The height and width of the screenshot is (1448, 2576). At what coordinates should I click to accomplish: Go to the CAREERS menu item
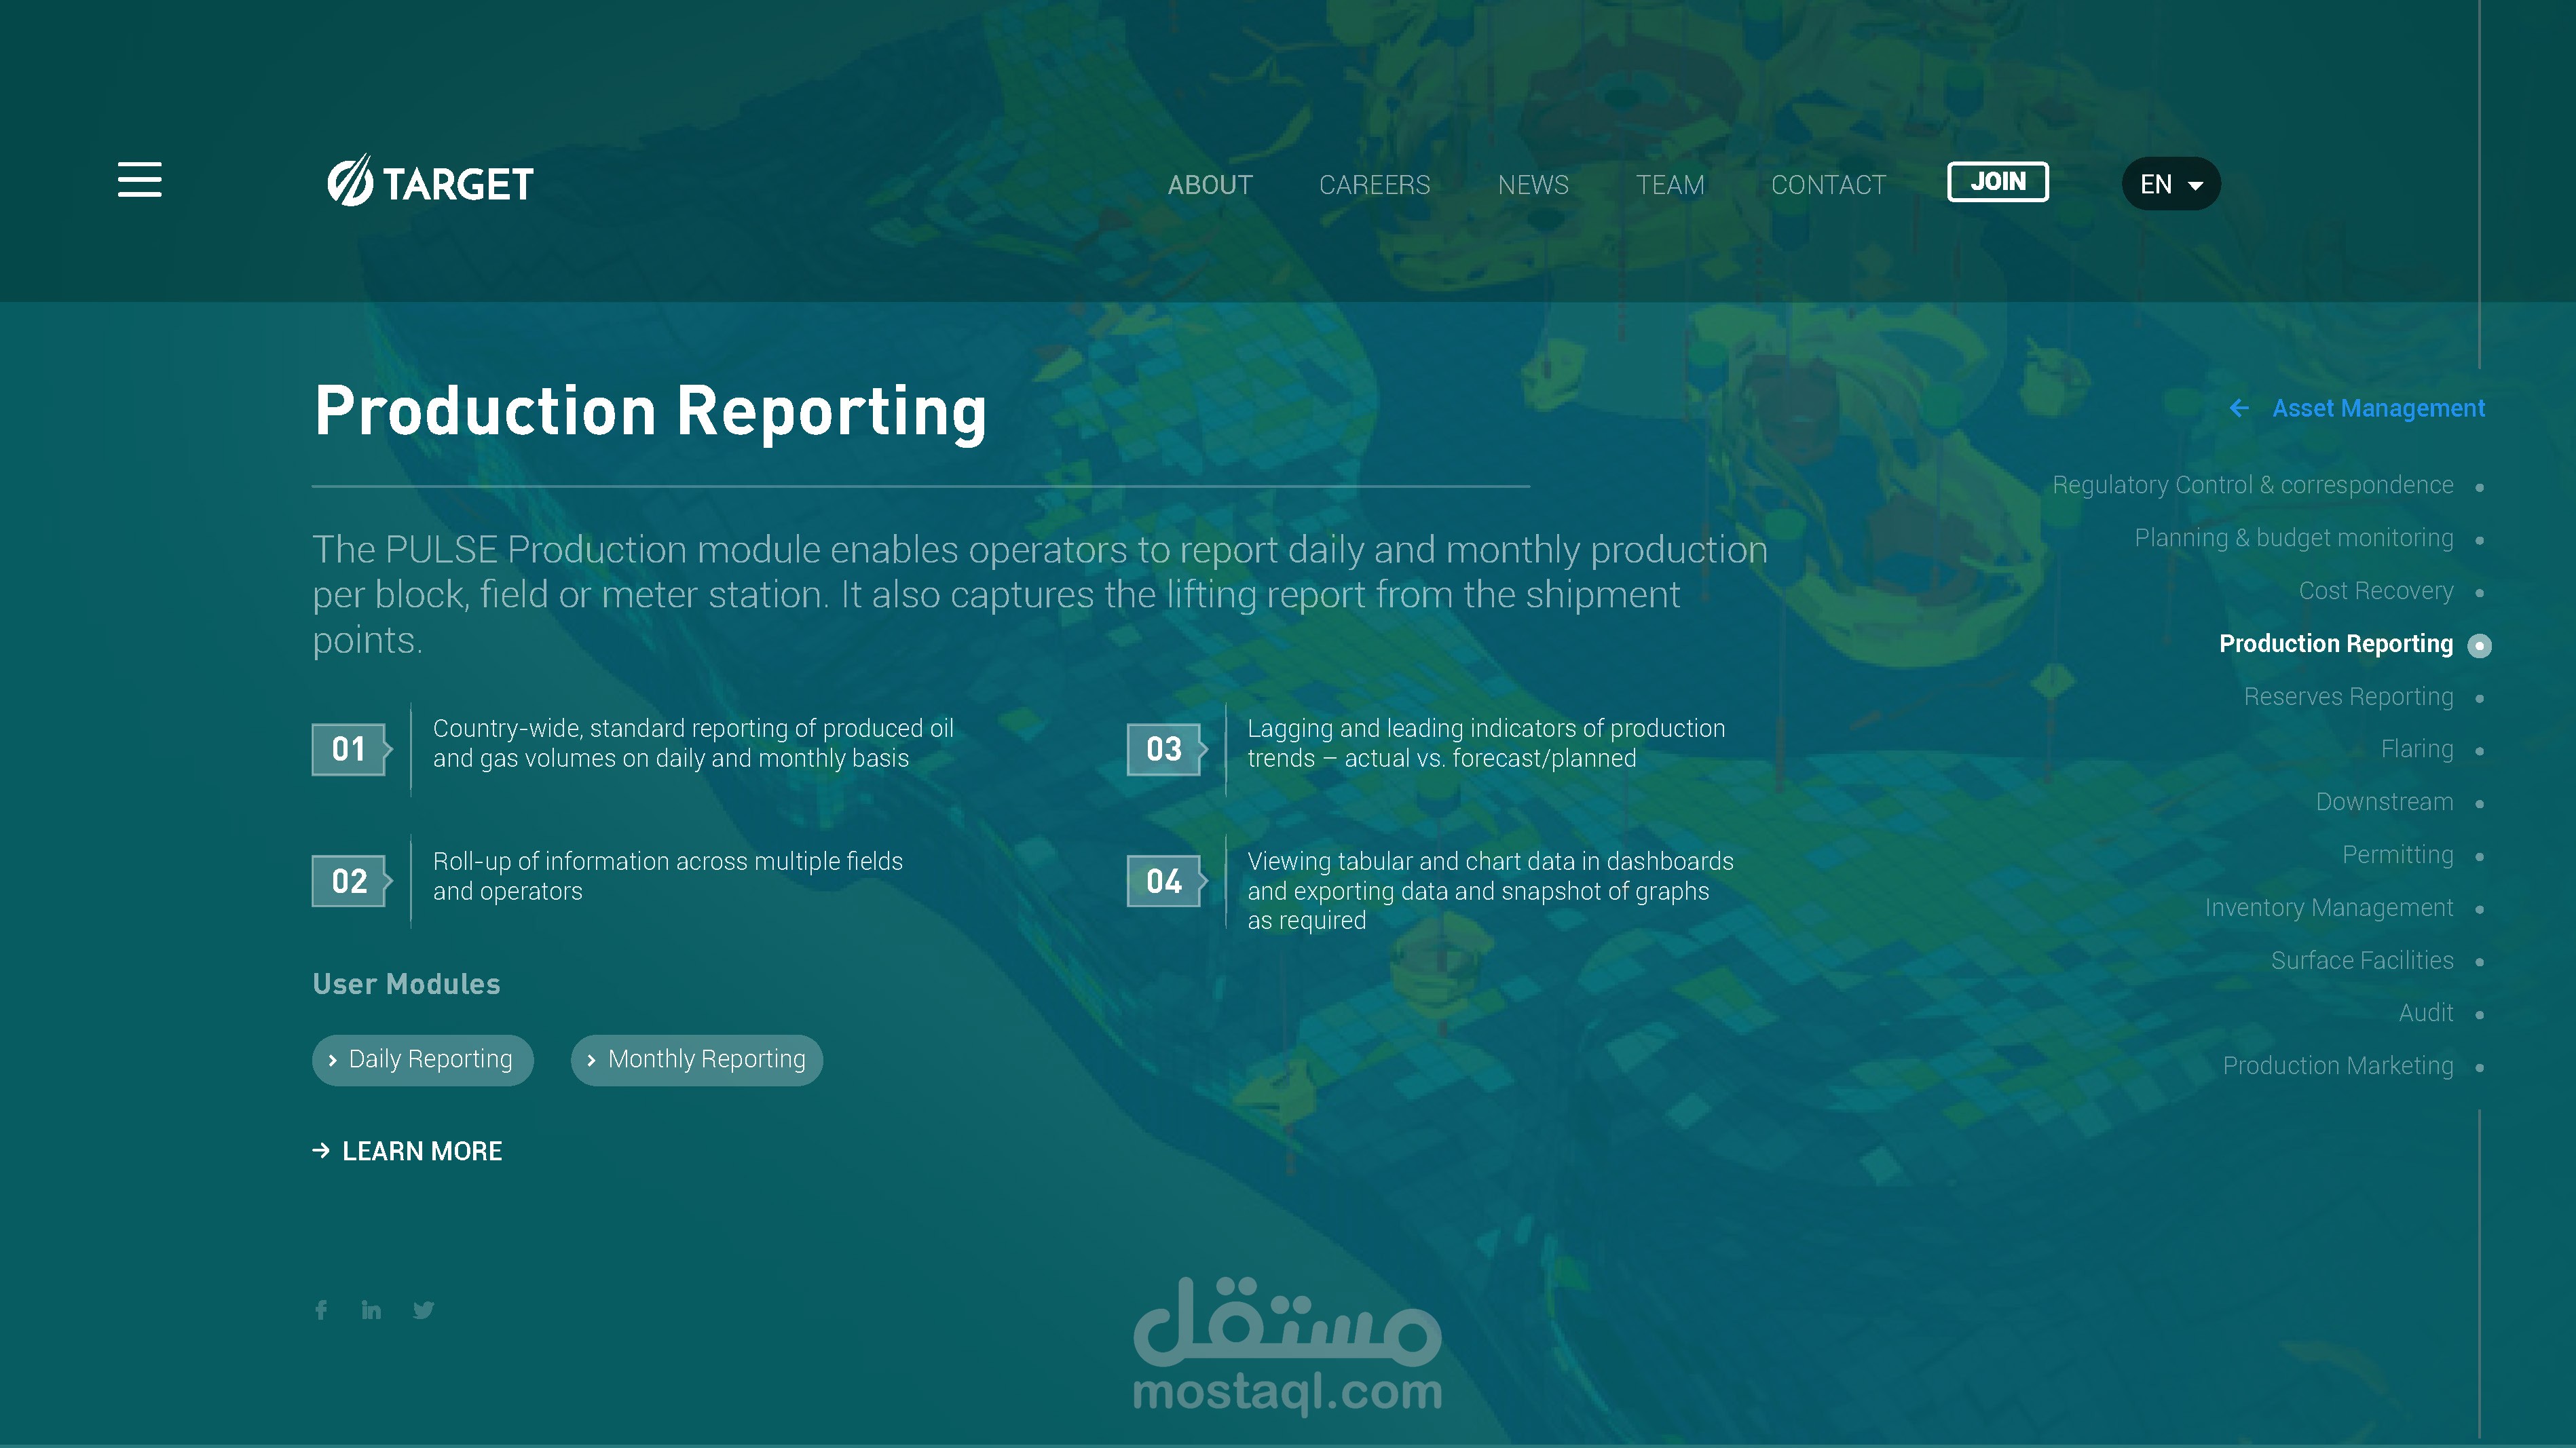pos(1374,185)
